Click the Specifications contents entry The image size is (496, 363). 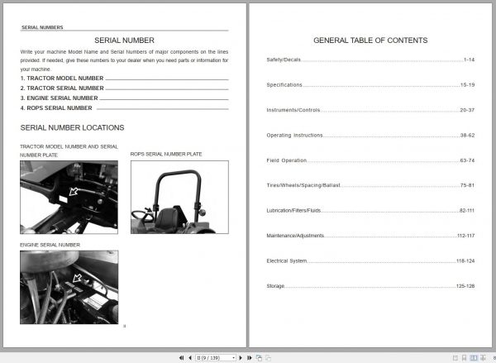click(370, 85)
